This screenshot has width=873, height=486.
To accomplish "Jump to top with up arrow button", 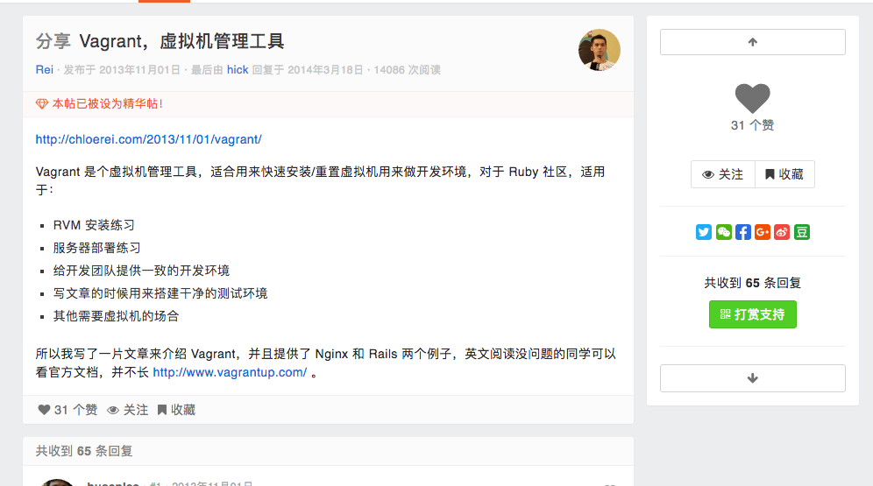I will pos(752,42).
